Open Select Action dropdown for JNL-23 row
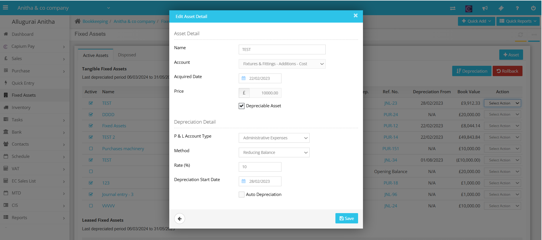 tap(502, 103)
